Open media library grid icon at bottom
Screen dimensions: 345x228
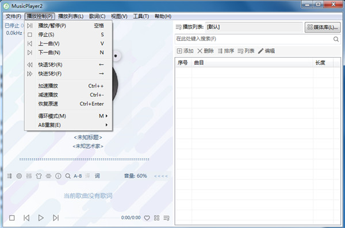click(156, 218)
